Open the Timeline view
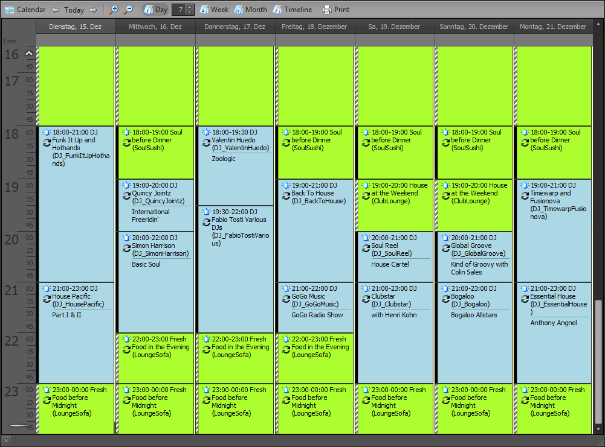This screenshot has width=605, height=447. pos(293,10)
